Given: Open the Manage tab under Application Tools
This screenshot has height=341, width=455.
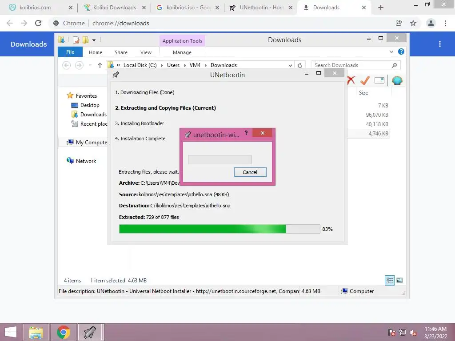Looking at the screenshot, I should pyautogui.click(x=182, y=52).
